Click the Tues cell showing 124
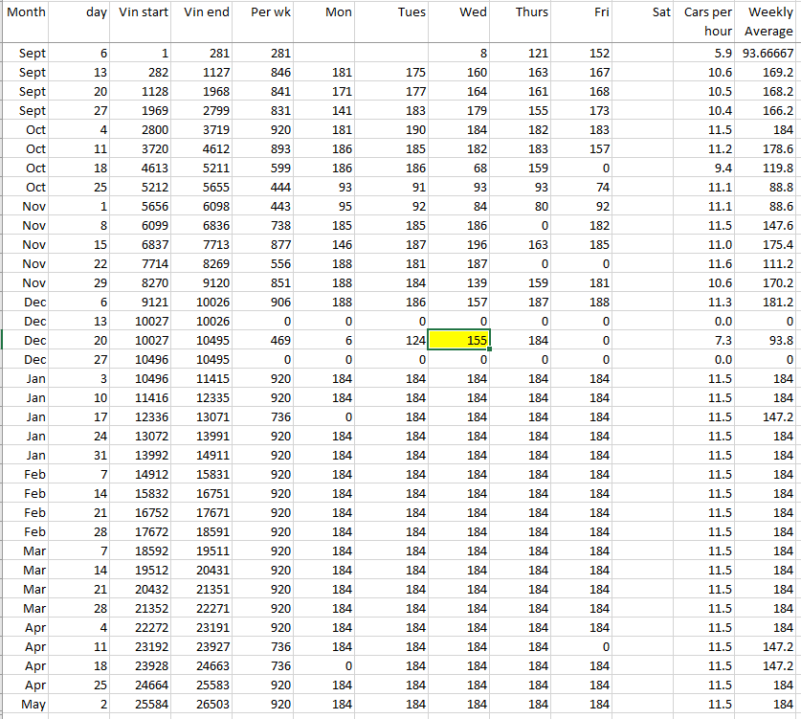 (397, 340)
